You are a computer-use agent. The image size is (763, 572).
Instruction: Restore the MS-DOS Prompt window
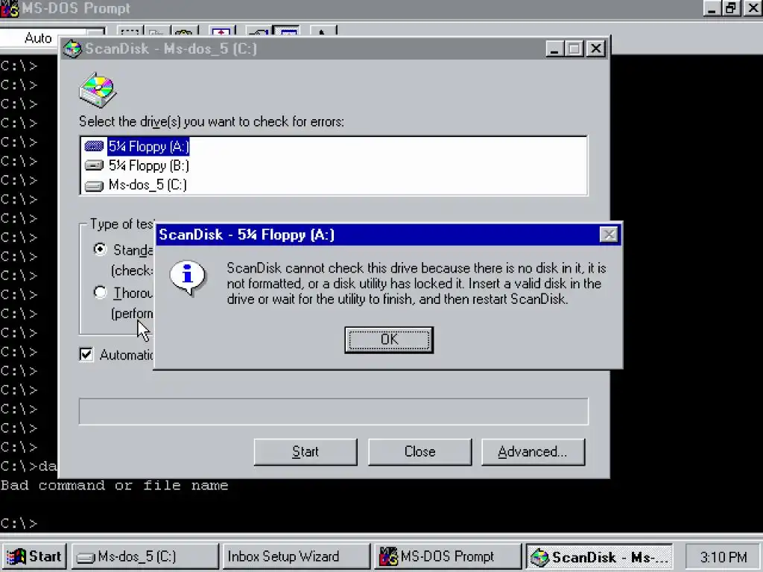pyautogui.click(x=731, y=7)
